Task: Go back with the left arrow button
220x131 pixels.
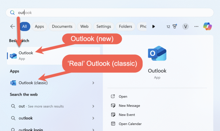Action: [13, 26]
